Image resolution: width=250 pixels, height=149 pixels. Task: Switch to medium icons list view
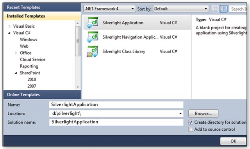223,9
